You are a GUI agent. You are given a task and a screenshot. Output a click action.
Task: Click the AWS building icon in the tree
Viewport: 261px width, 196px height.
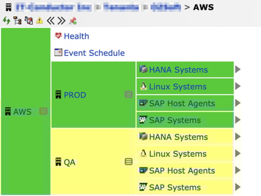[8, 111]
